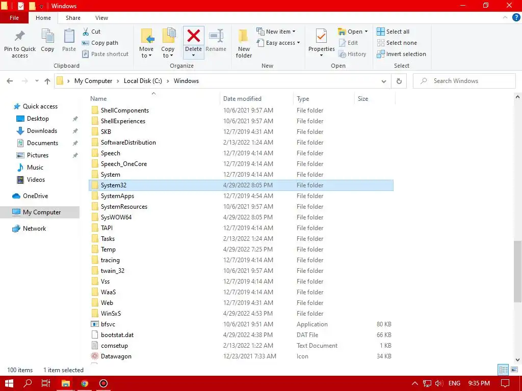Viewport: 522px width, 391px height.
Task: Click Paste shortcut in ribbon
Action: 105,54
